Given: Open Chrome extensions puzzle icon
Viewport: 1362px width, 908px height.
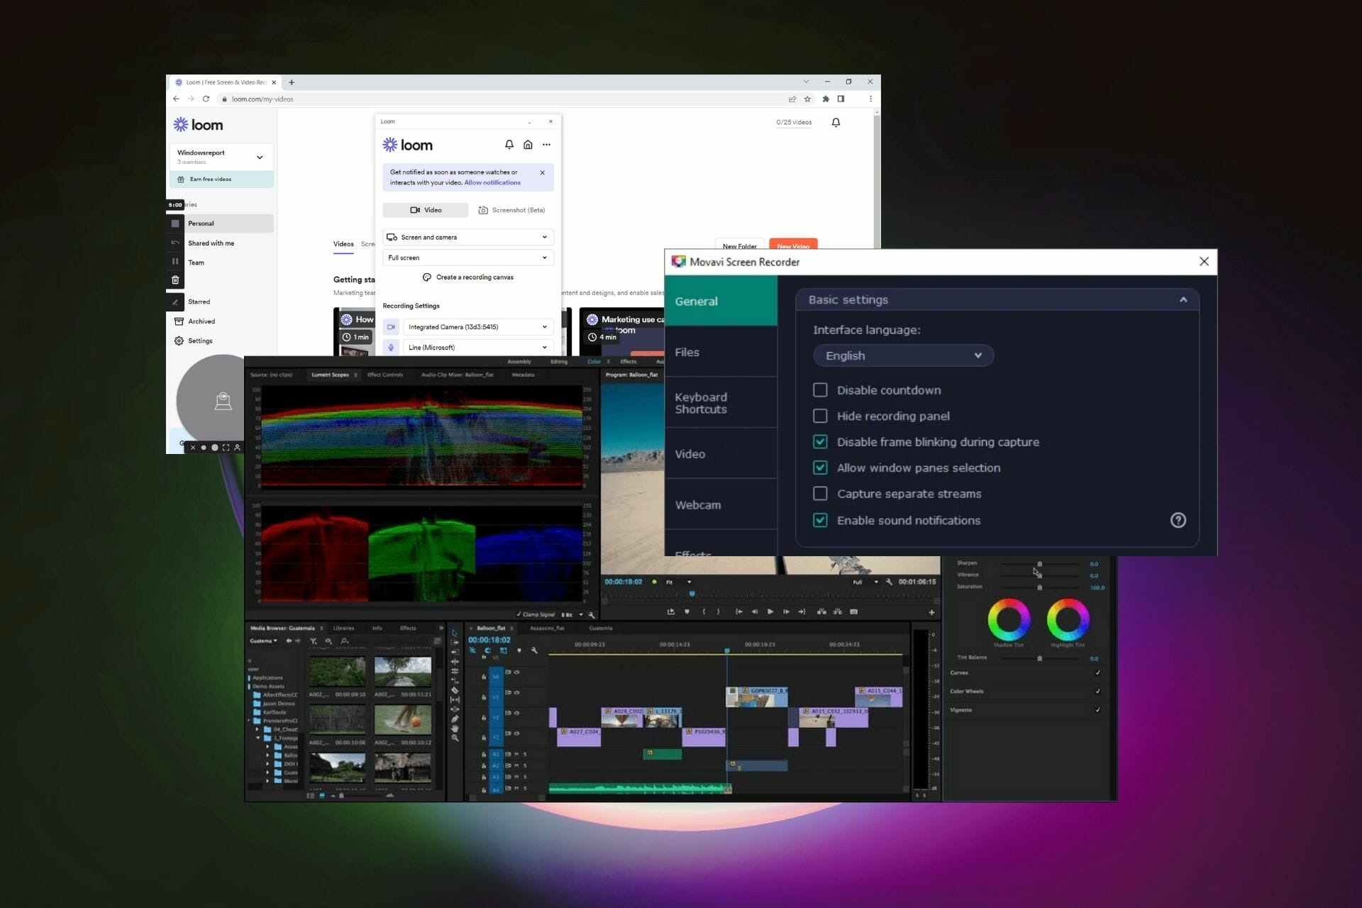Looking at the screenshot, I should 826,99.
